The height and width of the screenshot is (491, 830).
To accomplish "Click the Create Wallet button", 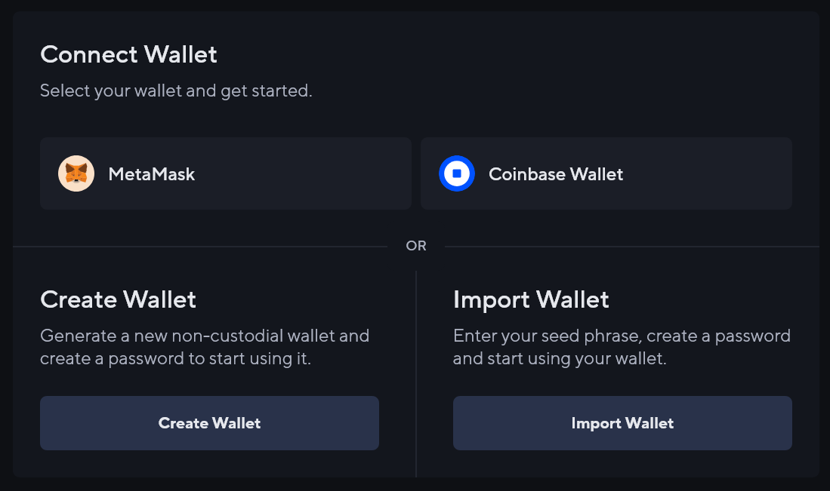I will click(209, 423).
